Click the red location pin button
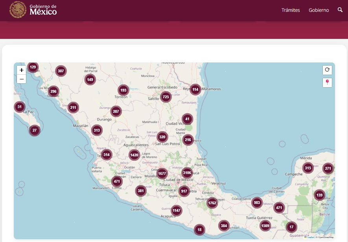Screen dimensions: 348x242 tap(327, 82)
